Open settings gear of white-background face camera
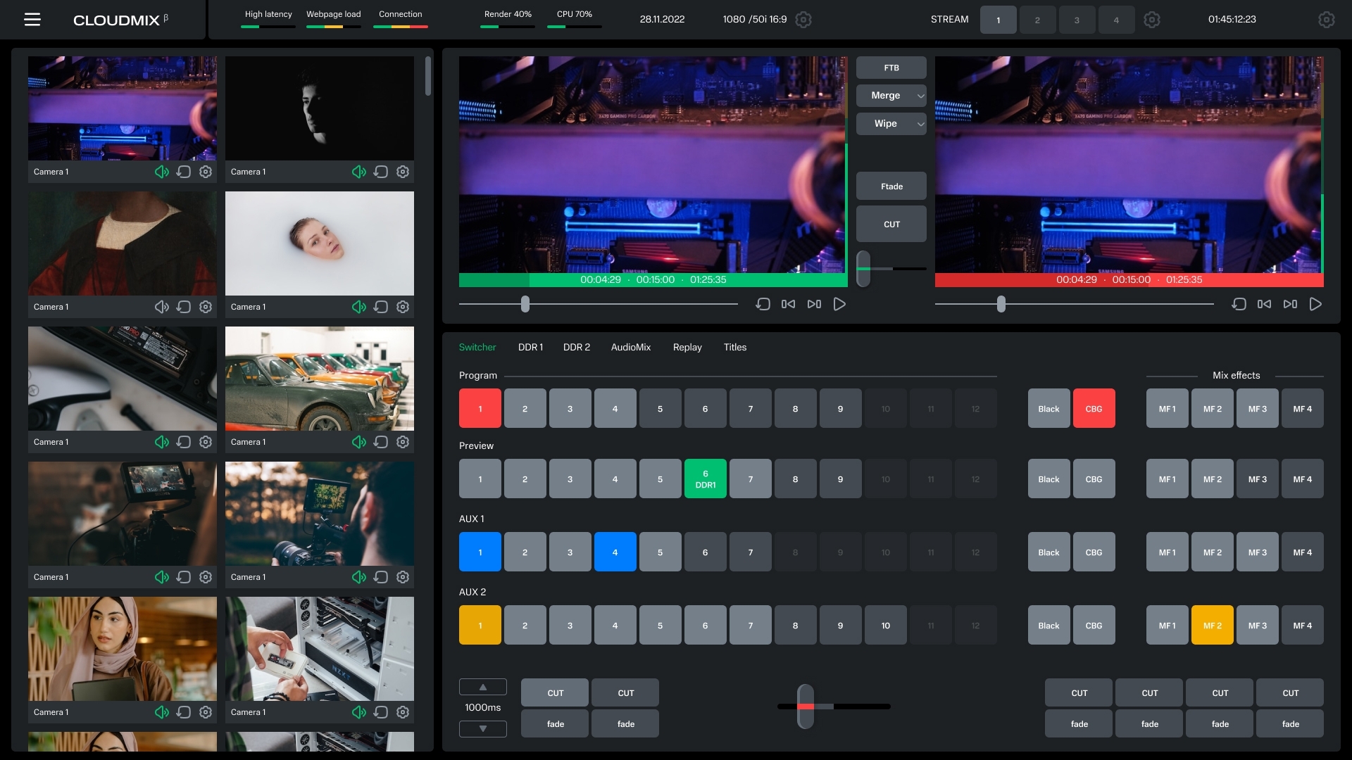This screenshot has width=1352, height=760. (x=403, y=307)
